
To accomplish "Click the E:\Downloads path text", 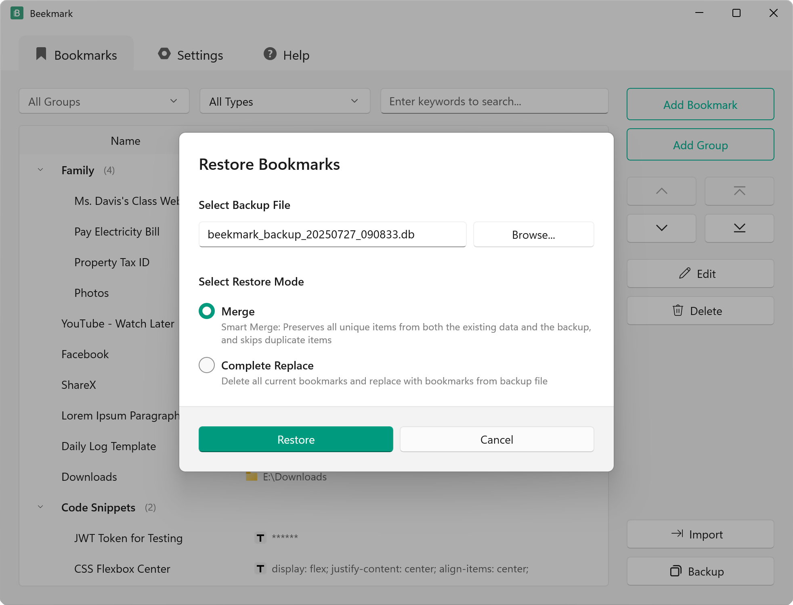I will (295, 477).
